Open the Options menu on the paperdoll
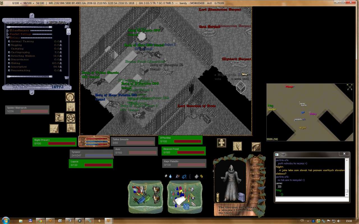 tap(255, 167)
